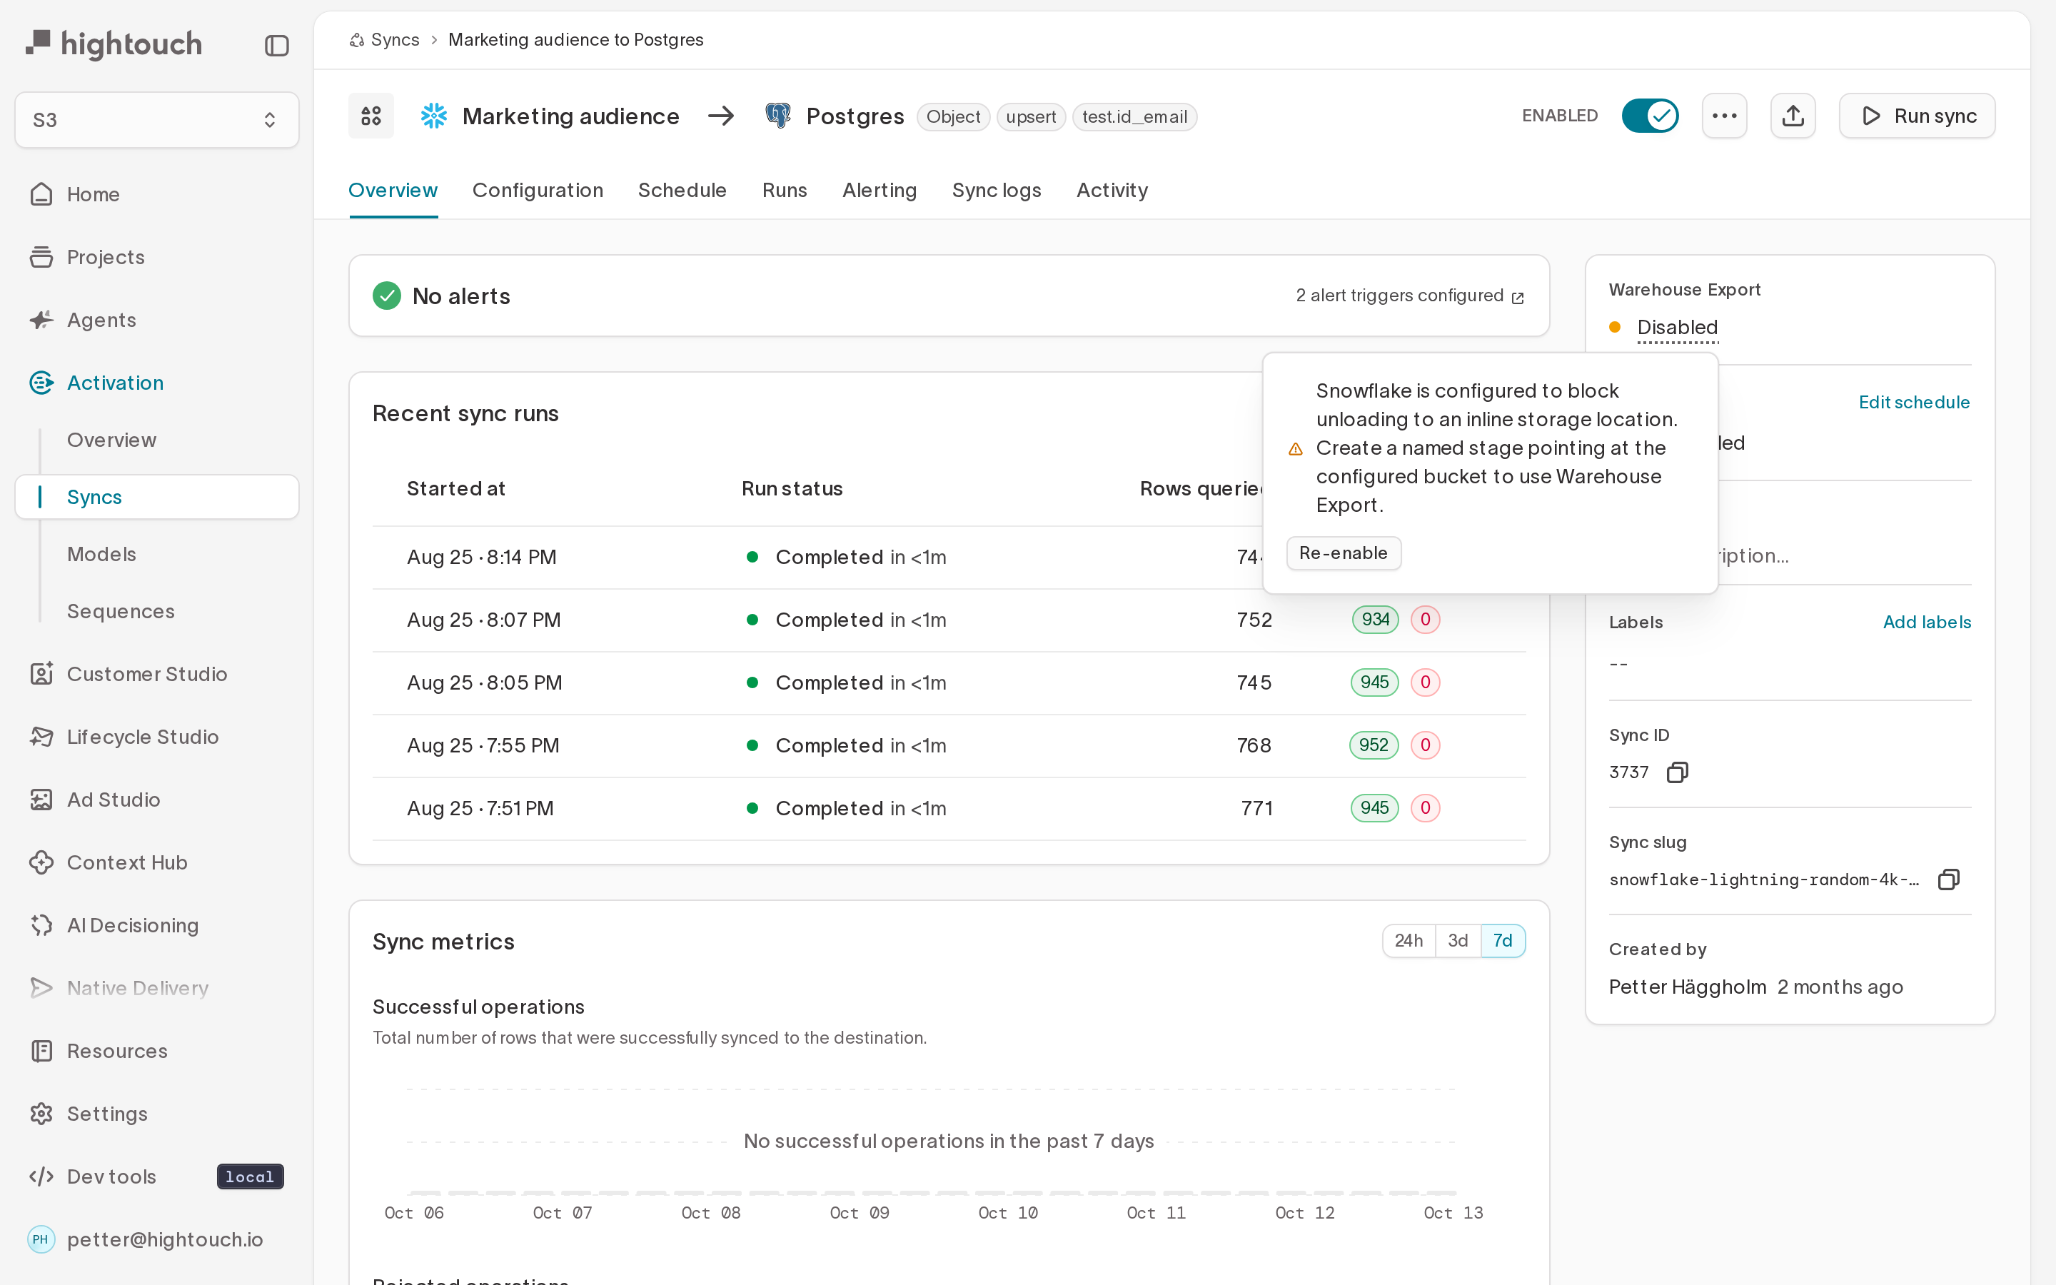
Task: Open the three-dot more options menu
Action: 1724,116
